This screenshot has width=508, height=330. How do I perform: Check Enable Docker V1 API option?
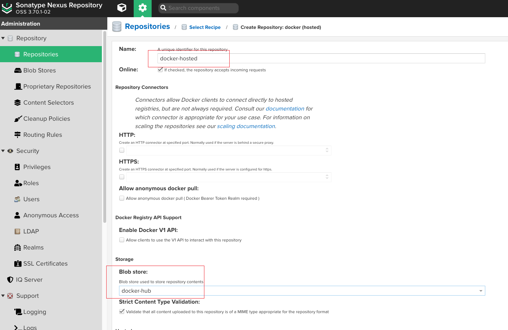pos(122,240)
